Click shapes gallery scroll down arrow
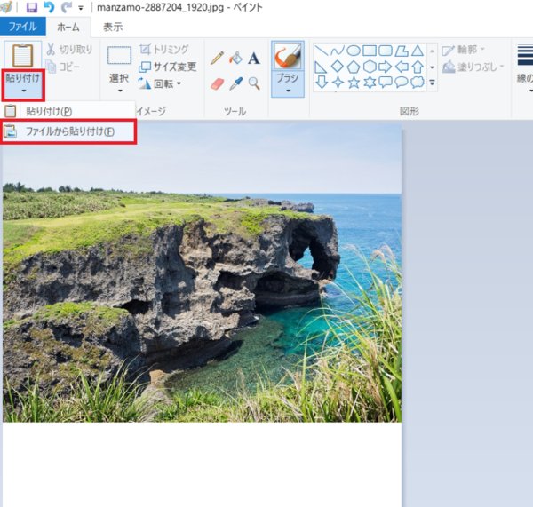Image resolution: width=533 pixels, height=507 pixels. [x=432, y=67]
